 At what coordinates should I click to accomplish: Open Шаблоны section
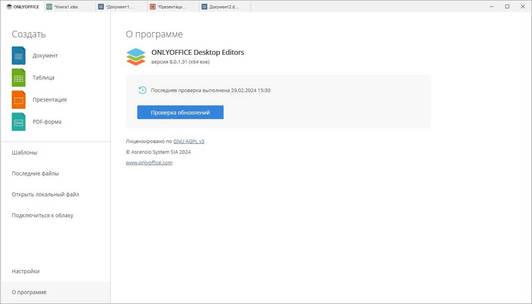pyautogui.click(x=24, y=152)
